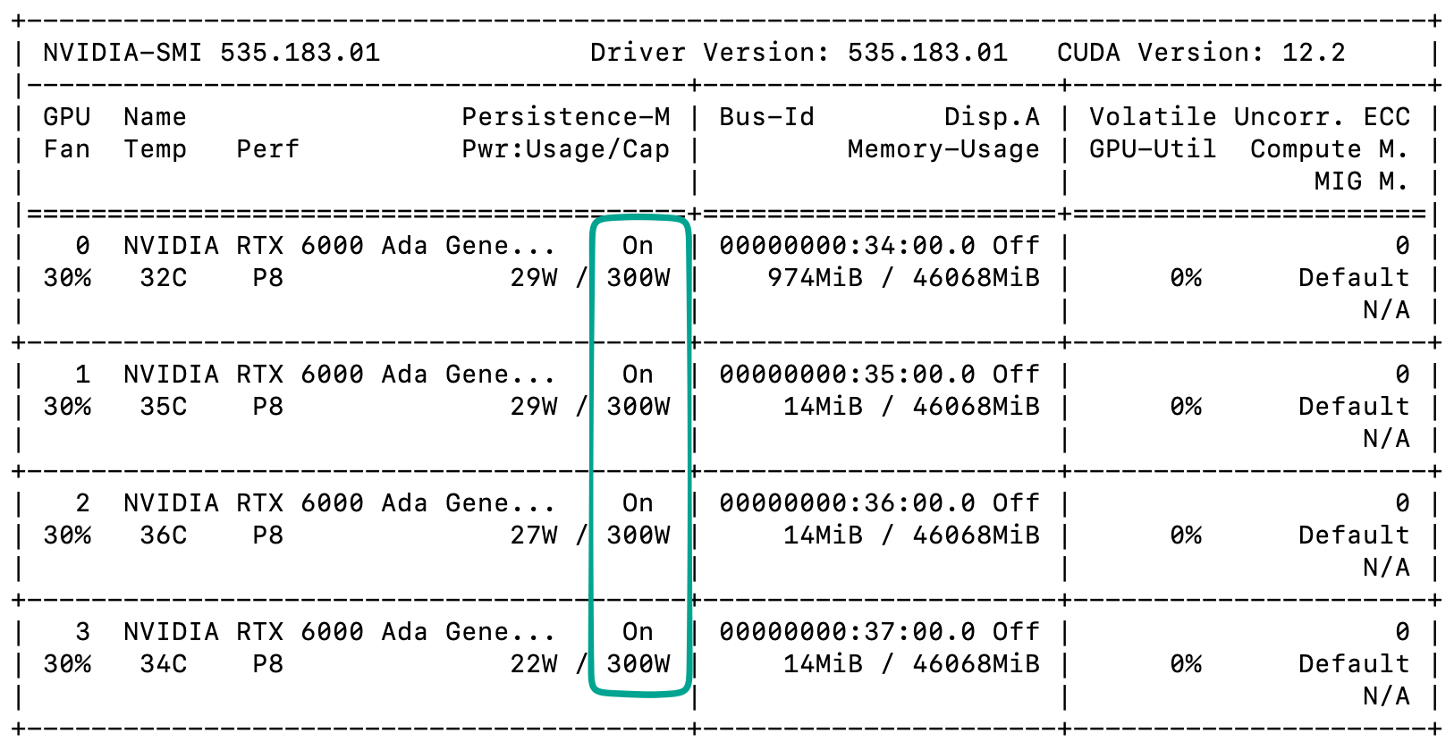Click the Persistence-M column header
Viewport: 1454px width, 742px height.
(x=565, y=117)
